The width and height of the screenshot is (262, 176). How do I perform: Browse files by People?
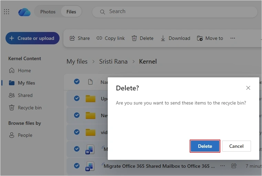pos(21,135)
